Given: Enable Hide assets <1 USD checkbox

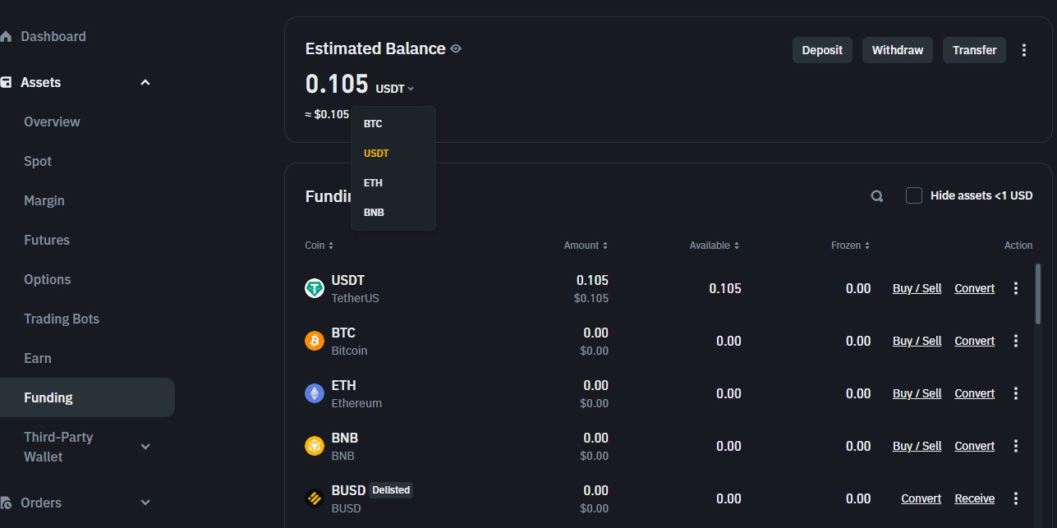Looking at the screenshot, I should point(914,195).
